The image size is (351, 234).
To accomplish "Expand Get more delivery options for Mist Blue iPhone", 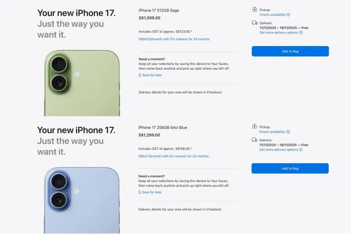I will click(x=281, y=150).
